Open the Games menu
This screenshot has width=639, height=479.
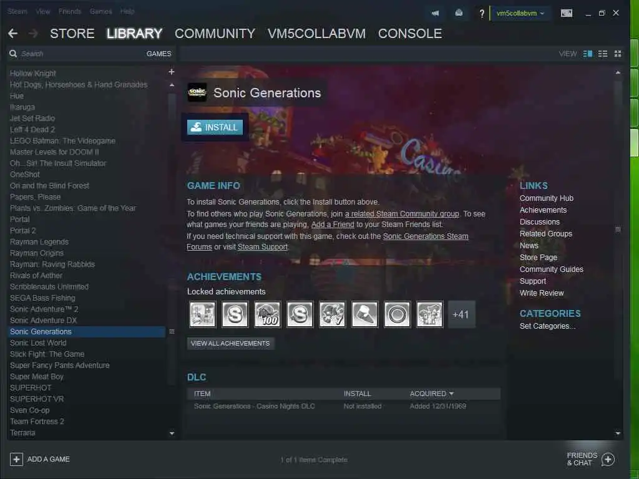pyautogui.click(x=100, y=11)
